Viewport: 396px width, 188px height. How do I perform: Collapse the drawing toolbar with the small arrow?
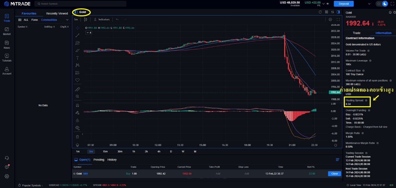coord(82,134)
